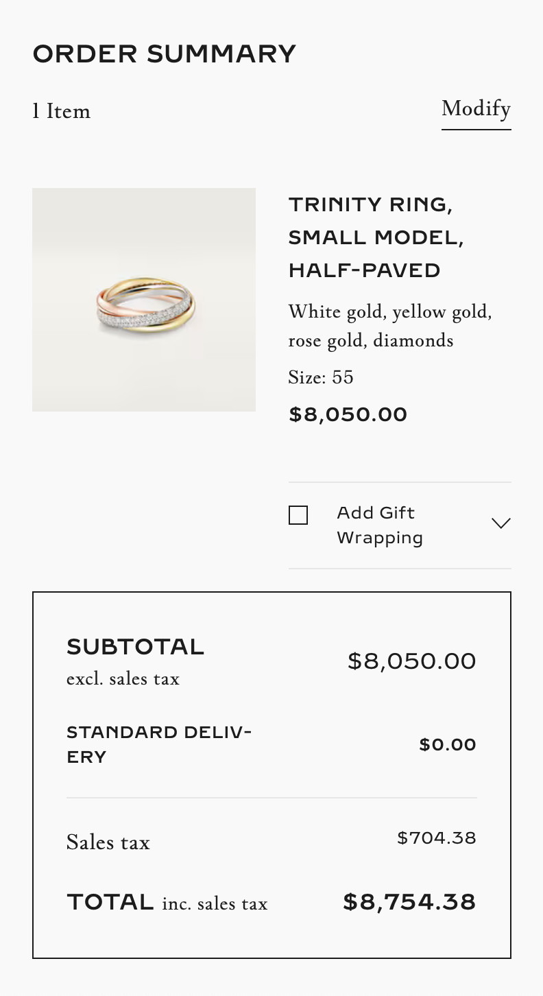Image resolution: width=543 pixels, height=996 pixels.
Task: Click the Total inc. sales tax label
Action: tap(167, 903)
